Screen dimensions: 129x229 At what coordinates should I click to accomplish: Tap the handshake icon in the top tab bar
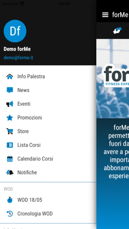coord(118,30)
